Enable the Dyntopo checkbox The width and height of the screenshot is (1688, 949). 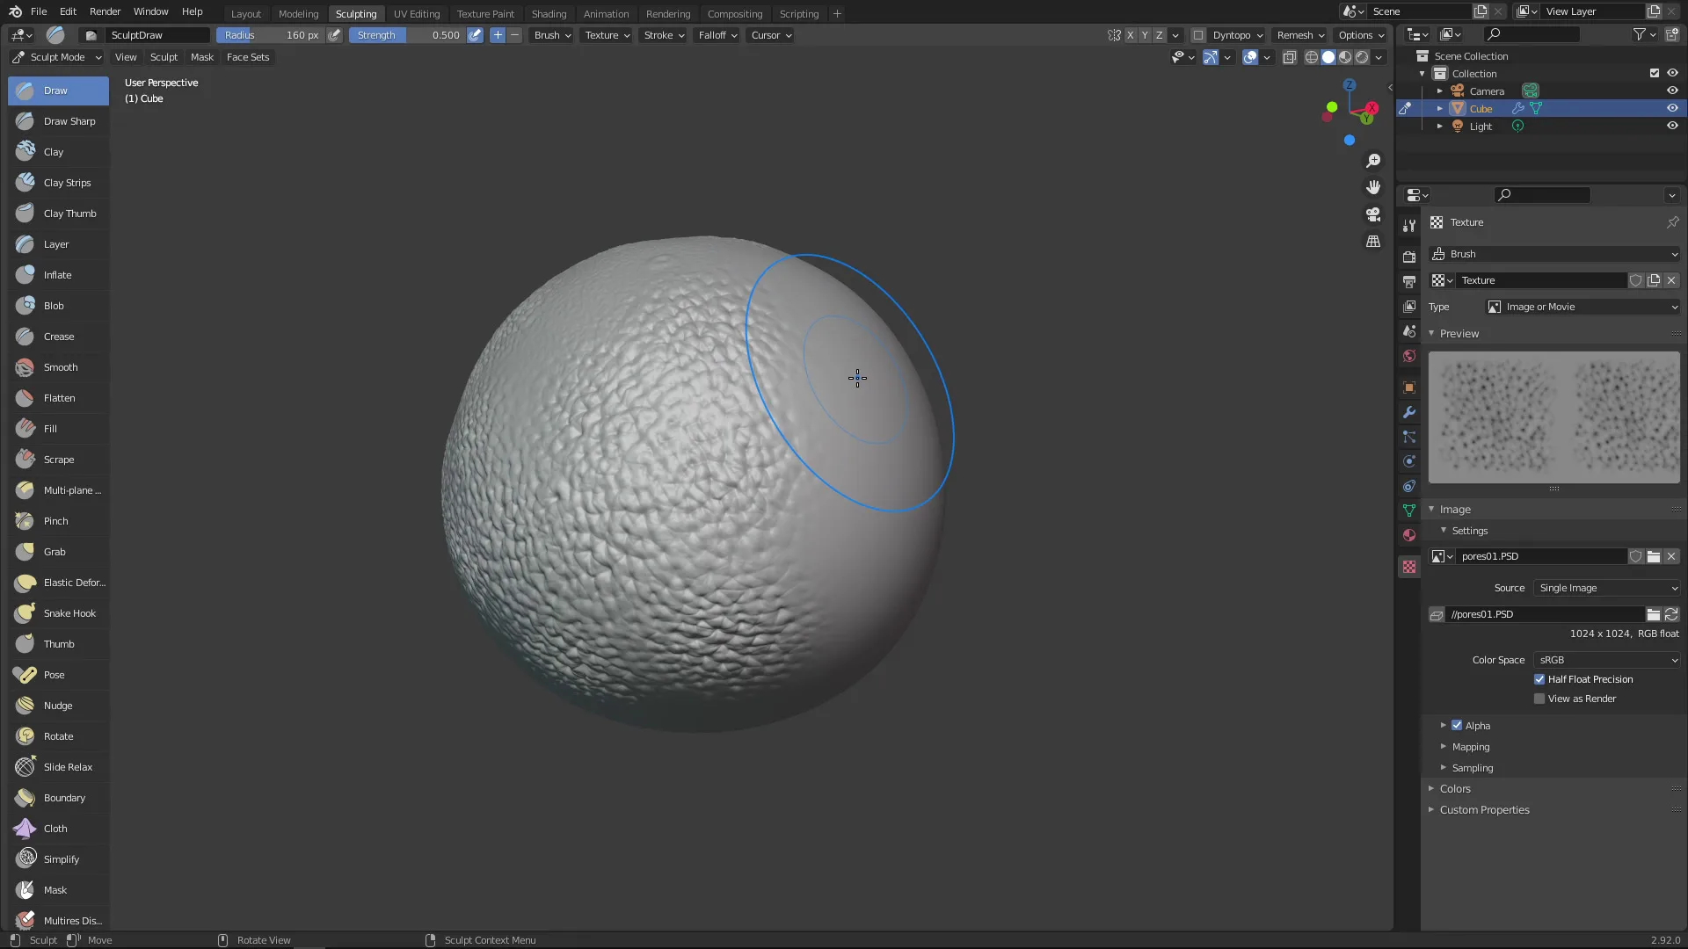[1198, 35]
